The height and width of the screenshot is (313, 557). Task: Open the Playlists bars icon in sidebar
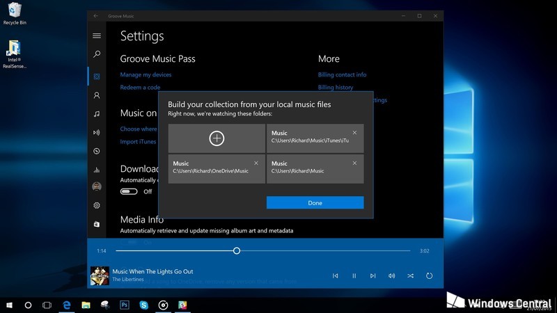[97, 170]
